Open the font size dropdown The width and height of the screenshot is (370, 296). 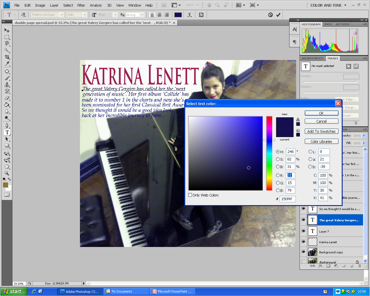coord(115,15)
